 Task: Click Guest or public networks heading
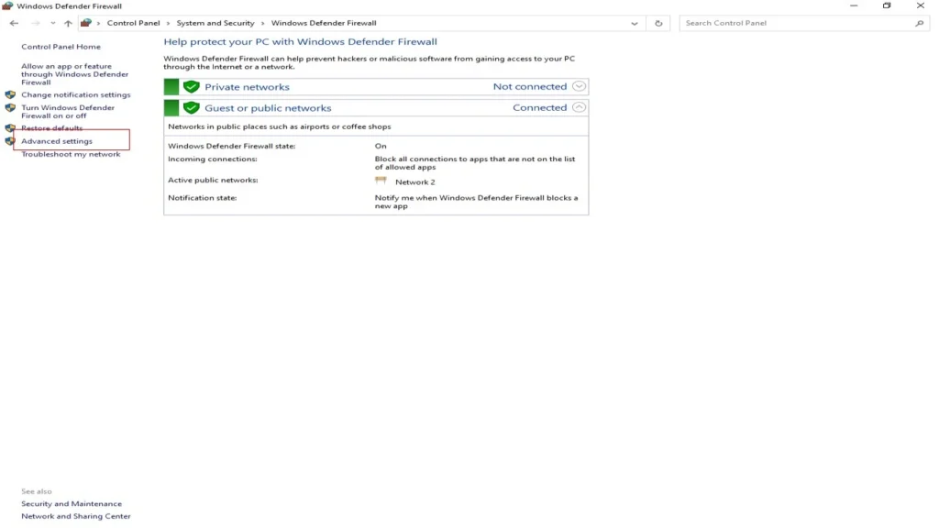coord(268,108)
